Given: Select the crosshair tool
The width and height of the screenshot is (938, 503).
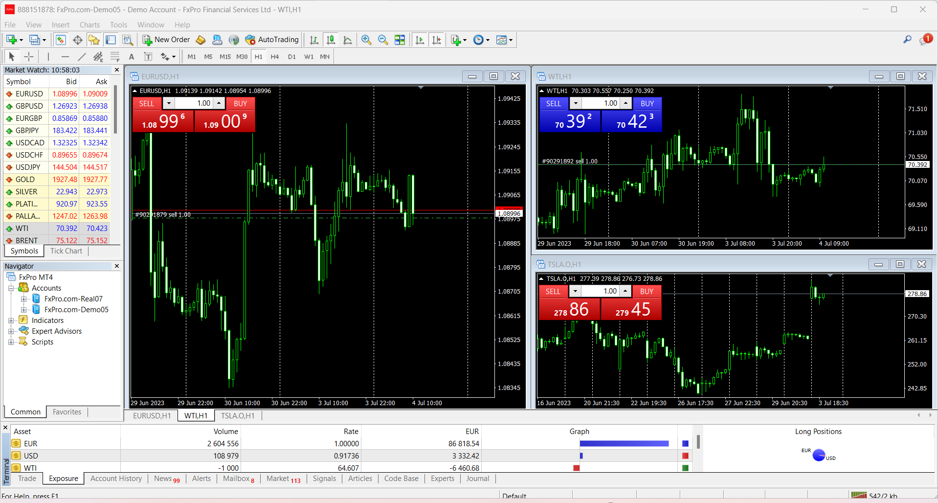Looking at the screenshot, I should [x=29, y=57].
